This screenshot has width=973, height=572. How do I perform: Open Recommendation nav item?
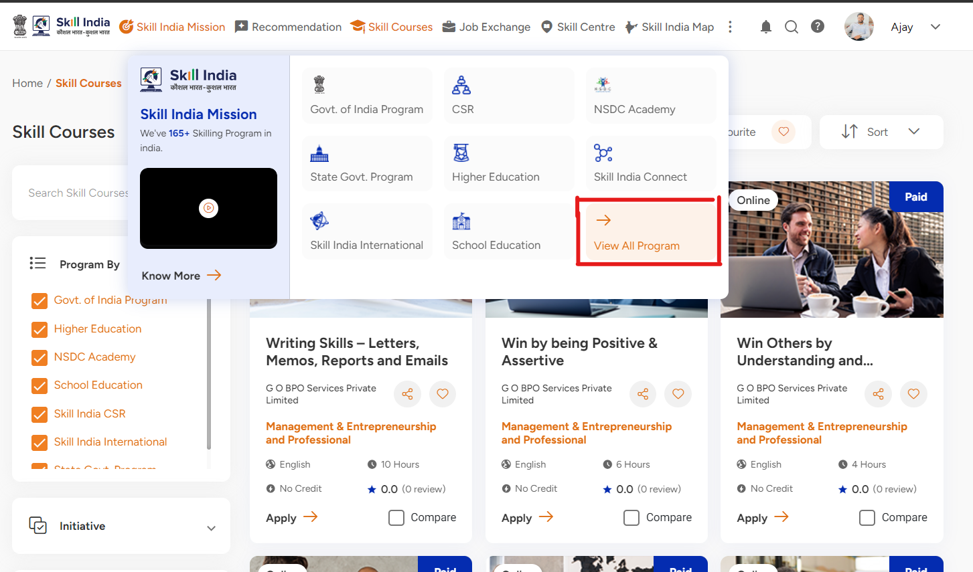coord(288,27)
